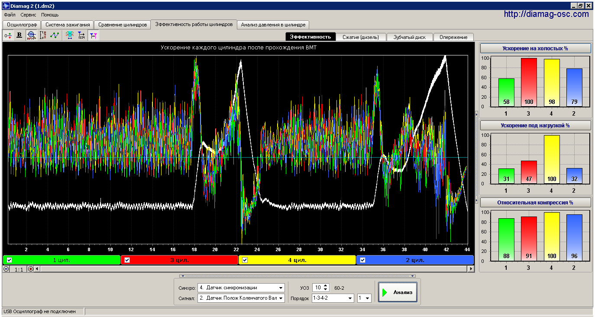The image size is (595, 317).
Task: Click status text USB Осциллограф не подключен
Action: 39,311
